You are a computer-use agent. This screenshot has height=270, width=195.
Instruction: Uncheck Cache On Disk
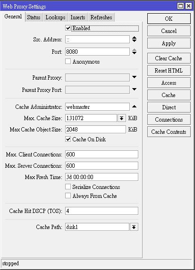[68, 139]
